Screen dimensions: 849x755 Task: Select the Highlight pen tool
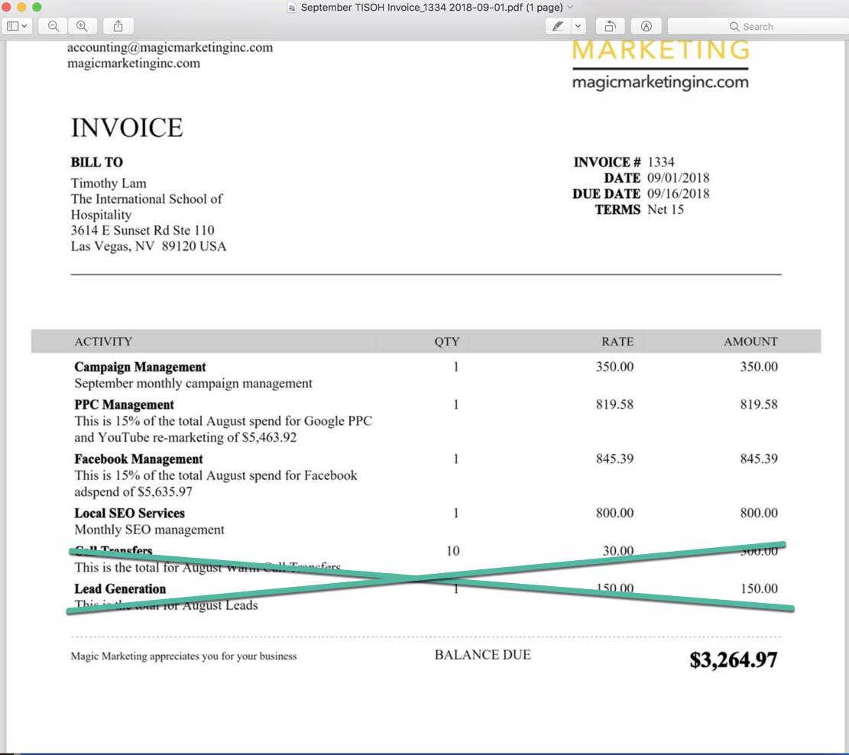tap(558, 26)
